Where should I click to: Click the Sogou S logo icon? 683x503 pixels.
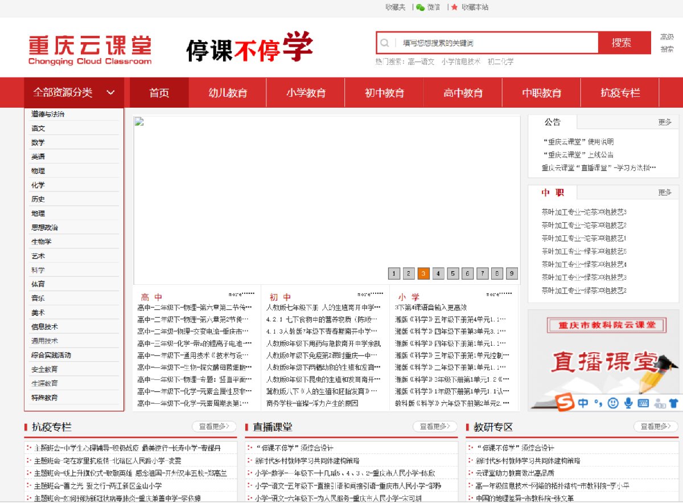pyautogui.click(x=565, y=403)
